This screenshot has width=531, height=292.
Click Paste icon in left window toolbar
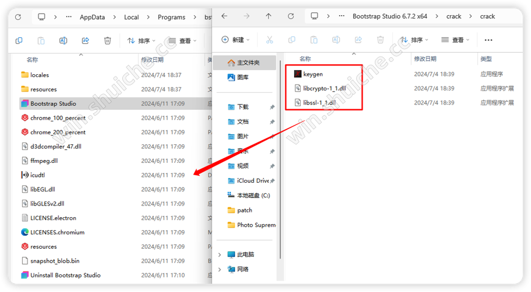[41, 41]
